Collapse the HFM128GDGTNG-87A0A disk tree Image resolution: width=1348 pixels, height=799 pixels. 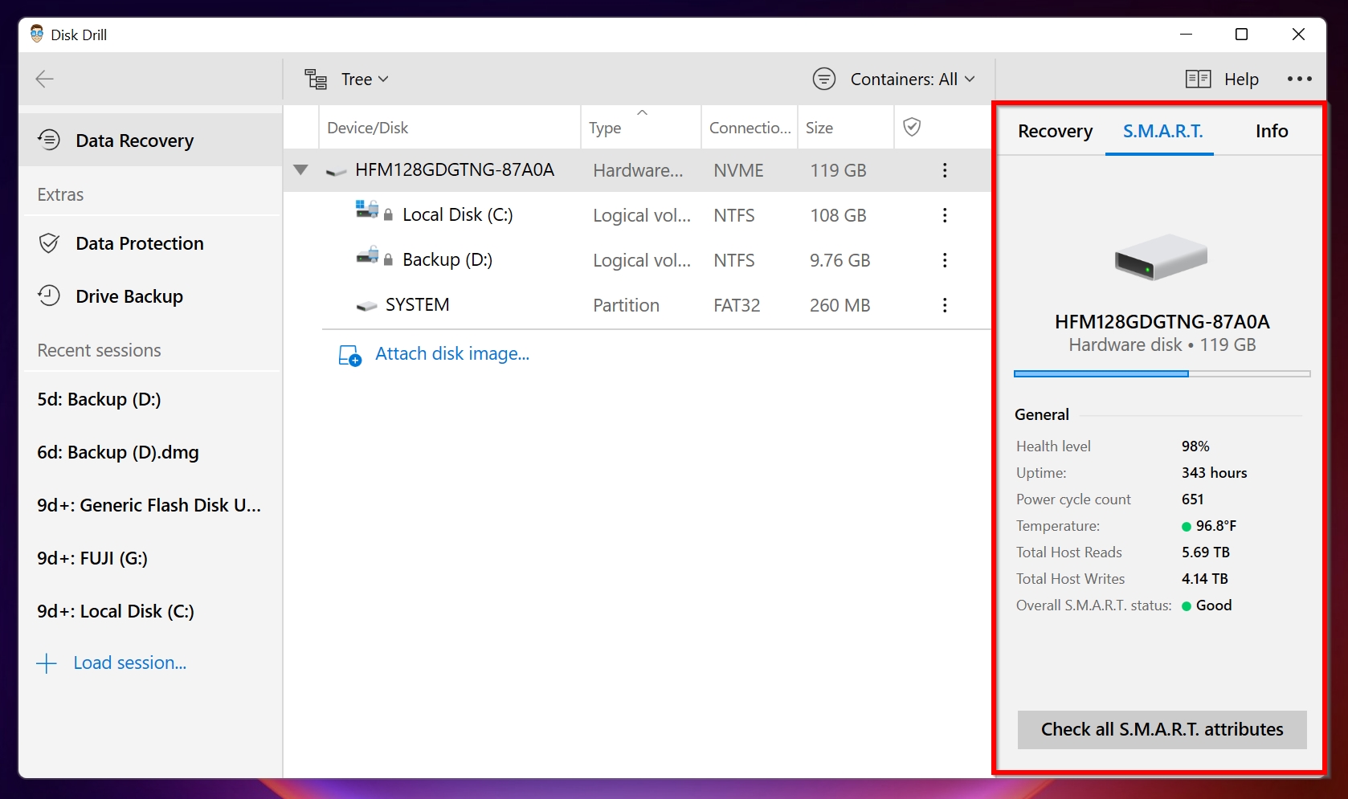pos(300,170)
